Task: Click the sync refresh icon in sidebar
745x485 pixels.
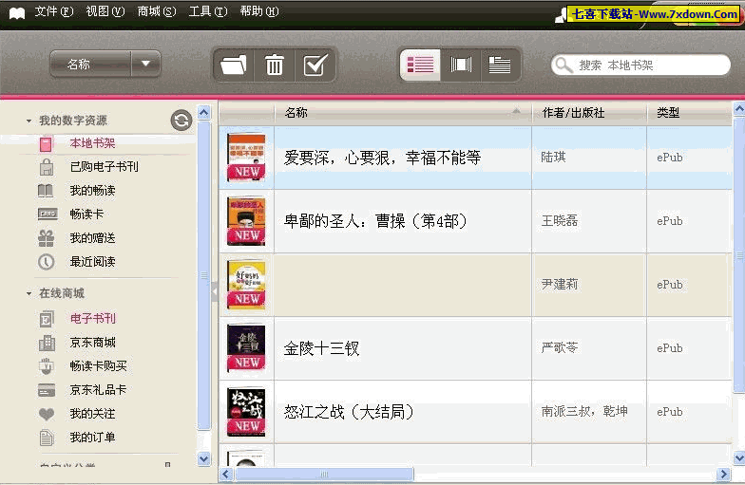Action: [x=181, y=121]
